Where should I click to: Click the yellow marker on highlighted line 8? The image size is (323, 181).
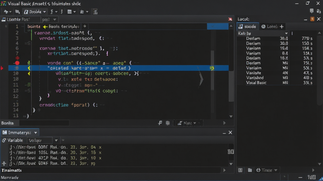tap(29, 68)
